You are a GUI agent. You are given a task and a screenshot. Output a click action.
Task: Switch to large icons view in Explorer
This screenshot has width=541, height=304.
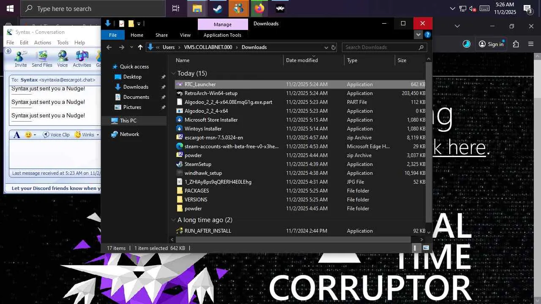coord(426,248)
